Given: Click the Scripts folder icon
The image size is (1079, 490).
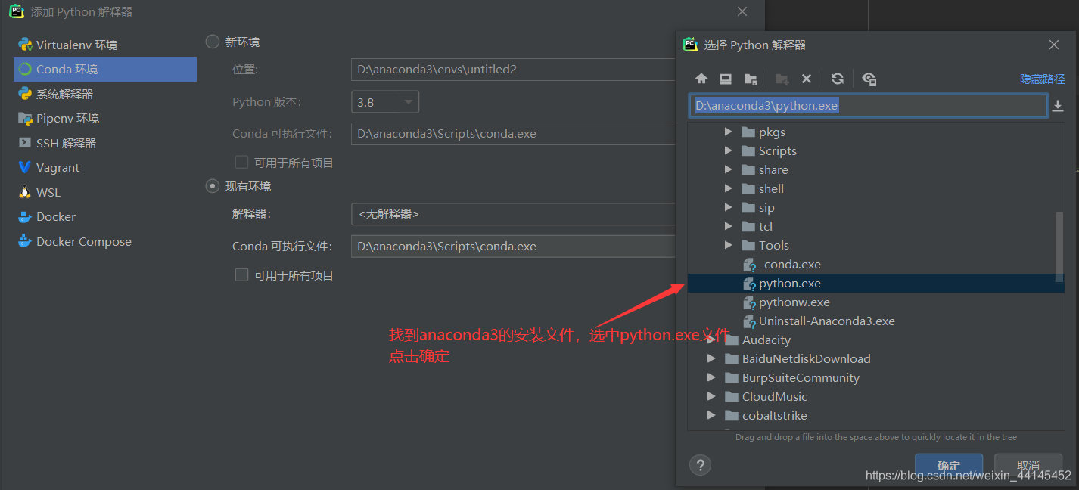Looking at the screenshot, I should 748,151.
